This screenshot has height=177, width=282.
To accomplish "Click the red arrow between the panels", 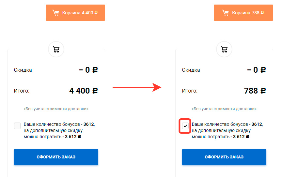I will pos(137,87).
